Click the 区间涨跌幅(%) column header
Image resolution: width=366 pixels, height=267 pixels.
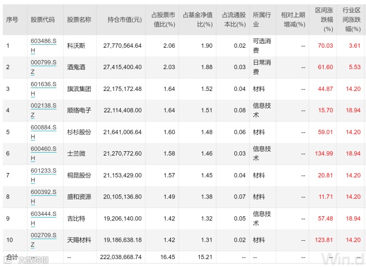click(x=324, y=19)
